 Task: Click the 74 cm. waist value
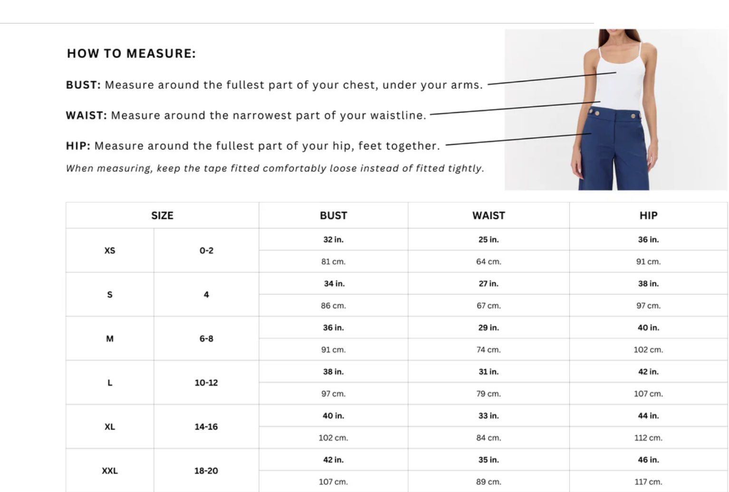click(x=489, y=350)
